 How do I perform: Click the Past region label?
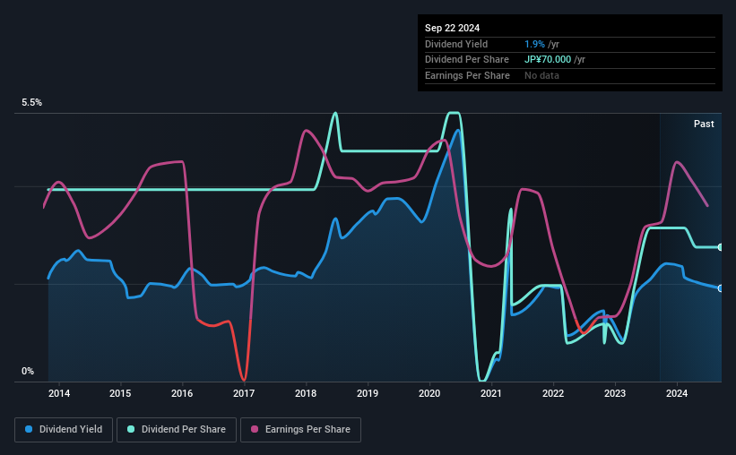(704, 124)
